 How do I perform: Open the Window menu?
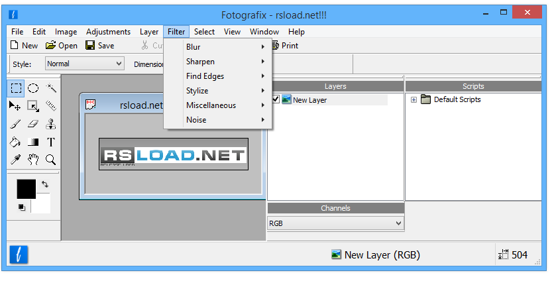(x=264, y=32)
